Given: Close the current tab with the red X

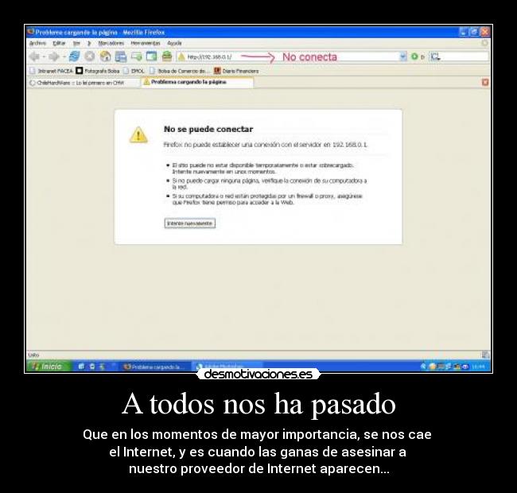Looking at the screenshot, I should (485, 82).
